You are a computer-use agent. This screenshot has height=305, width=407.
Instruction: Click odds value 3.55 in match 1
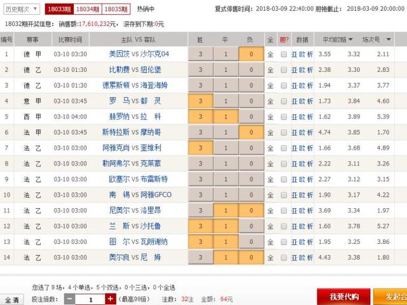point(324,54)
